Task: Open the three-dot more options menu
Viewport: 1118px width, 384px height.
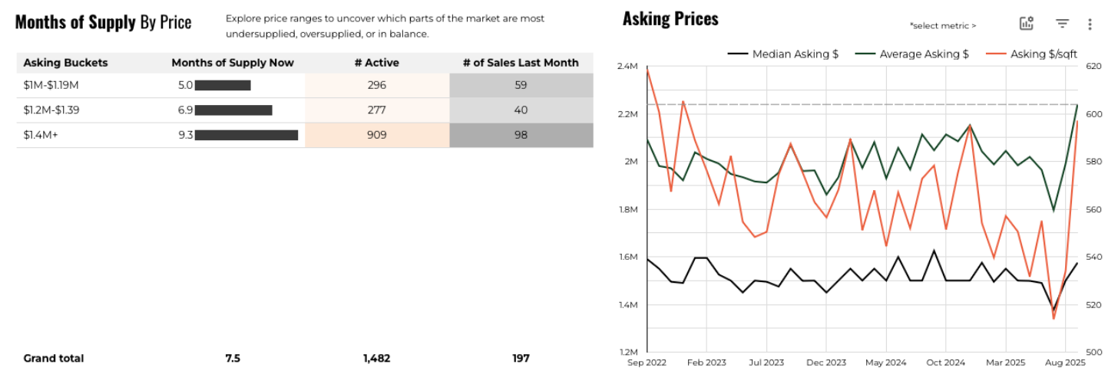Action: [1090, 25]
